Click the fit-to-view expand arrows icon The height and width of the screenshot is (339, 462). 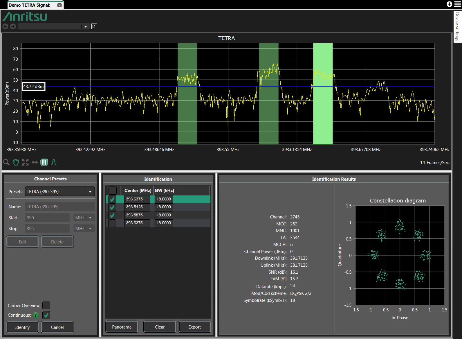click(x=25, y=162)
